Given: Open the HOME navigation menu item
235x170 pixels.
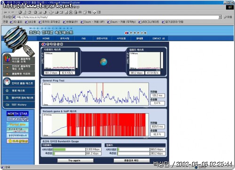Looking at the screenshot, I should click(46, 39).
